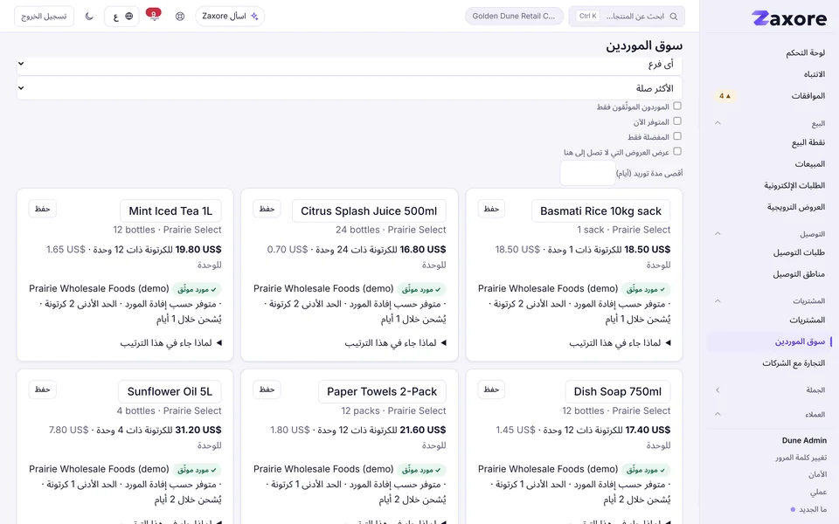Save the Dish Soap 750ml offer
The image size is (839, 524).
491,390
